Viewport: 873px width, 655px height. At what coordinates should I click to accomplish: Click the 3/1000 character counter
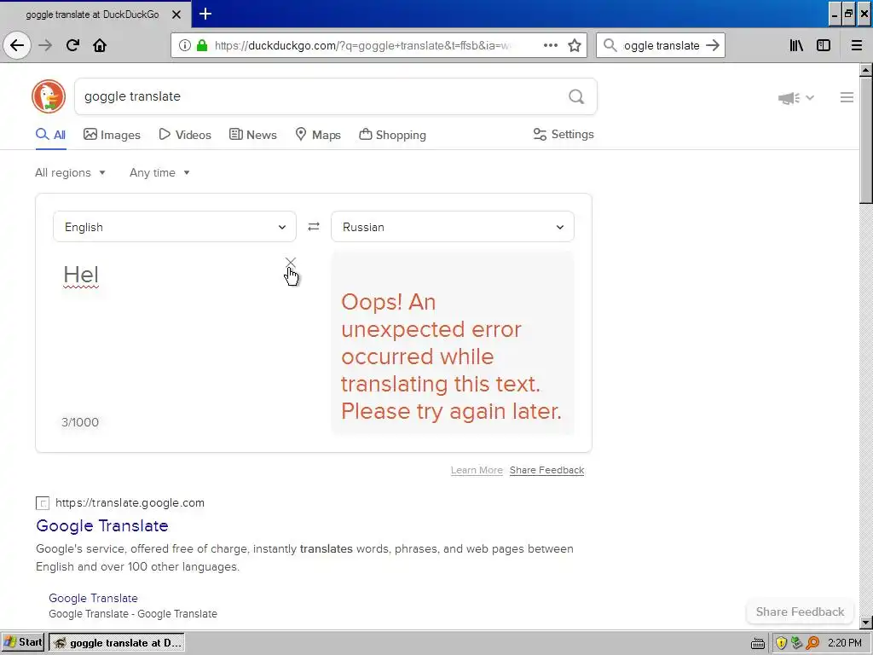point(80,422)
